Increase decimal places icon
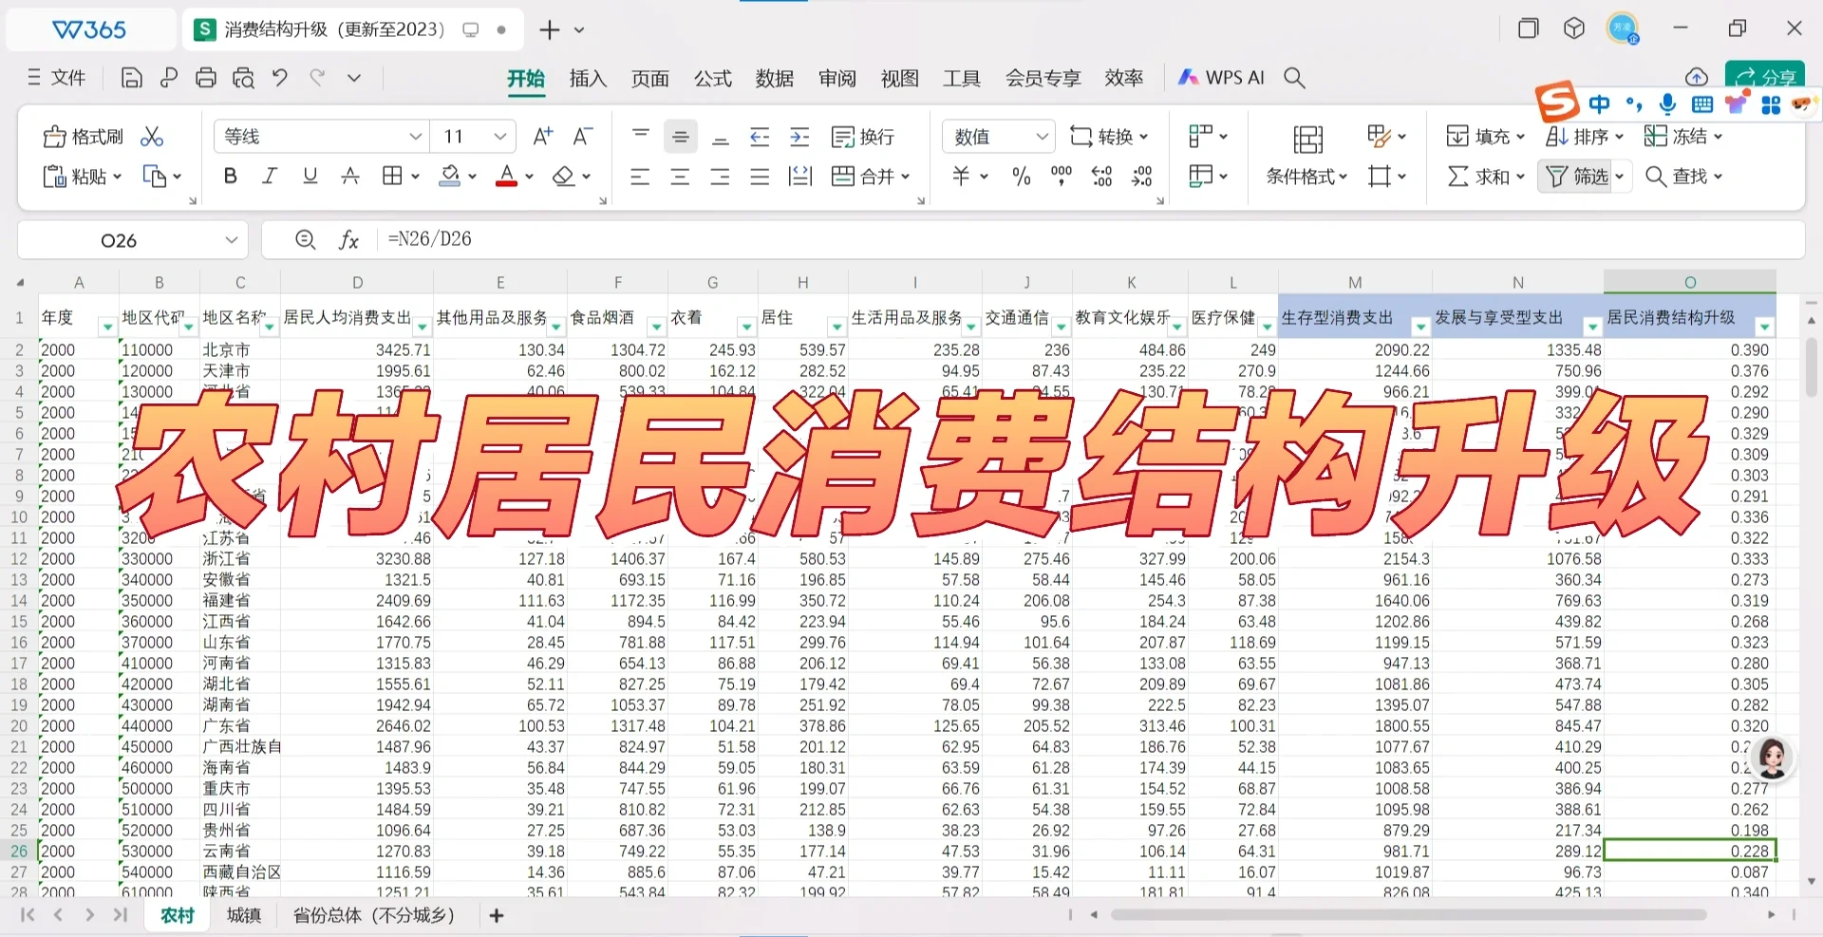 tap(1101, 177)
